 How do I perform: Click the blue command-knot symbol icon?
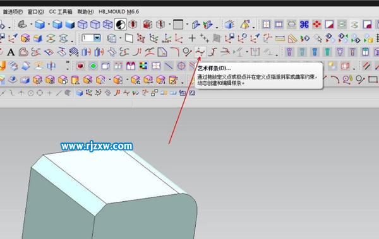(x=304, y=24)
